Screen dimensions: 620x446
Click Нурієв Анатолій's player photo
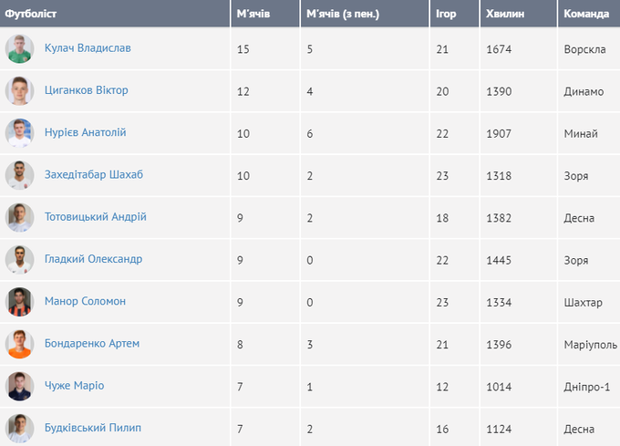pos(19,133)
